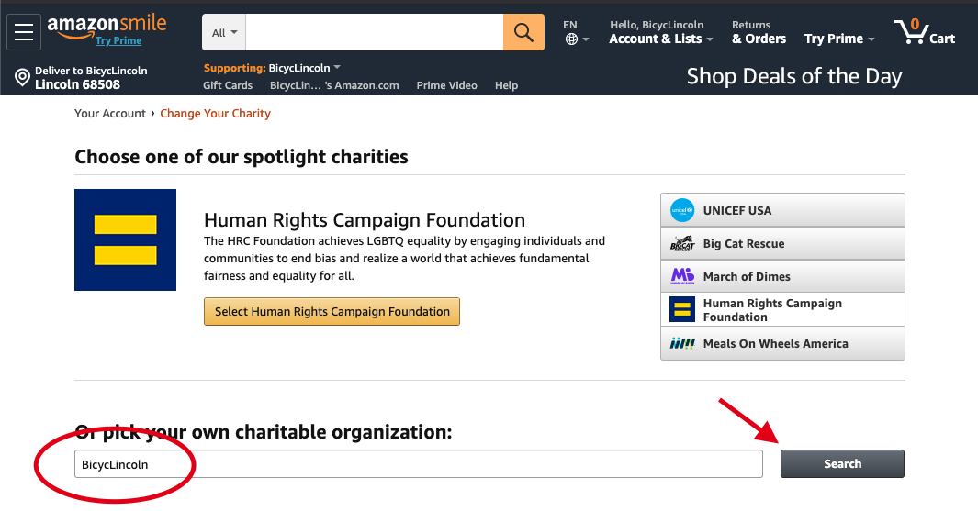Select UNICEF USA charity logo
The width and height of the screenshot is (978, 511).
click(x=681, y=211)
